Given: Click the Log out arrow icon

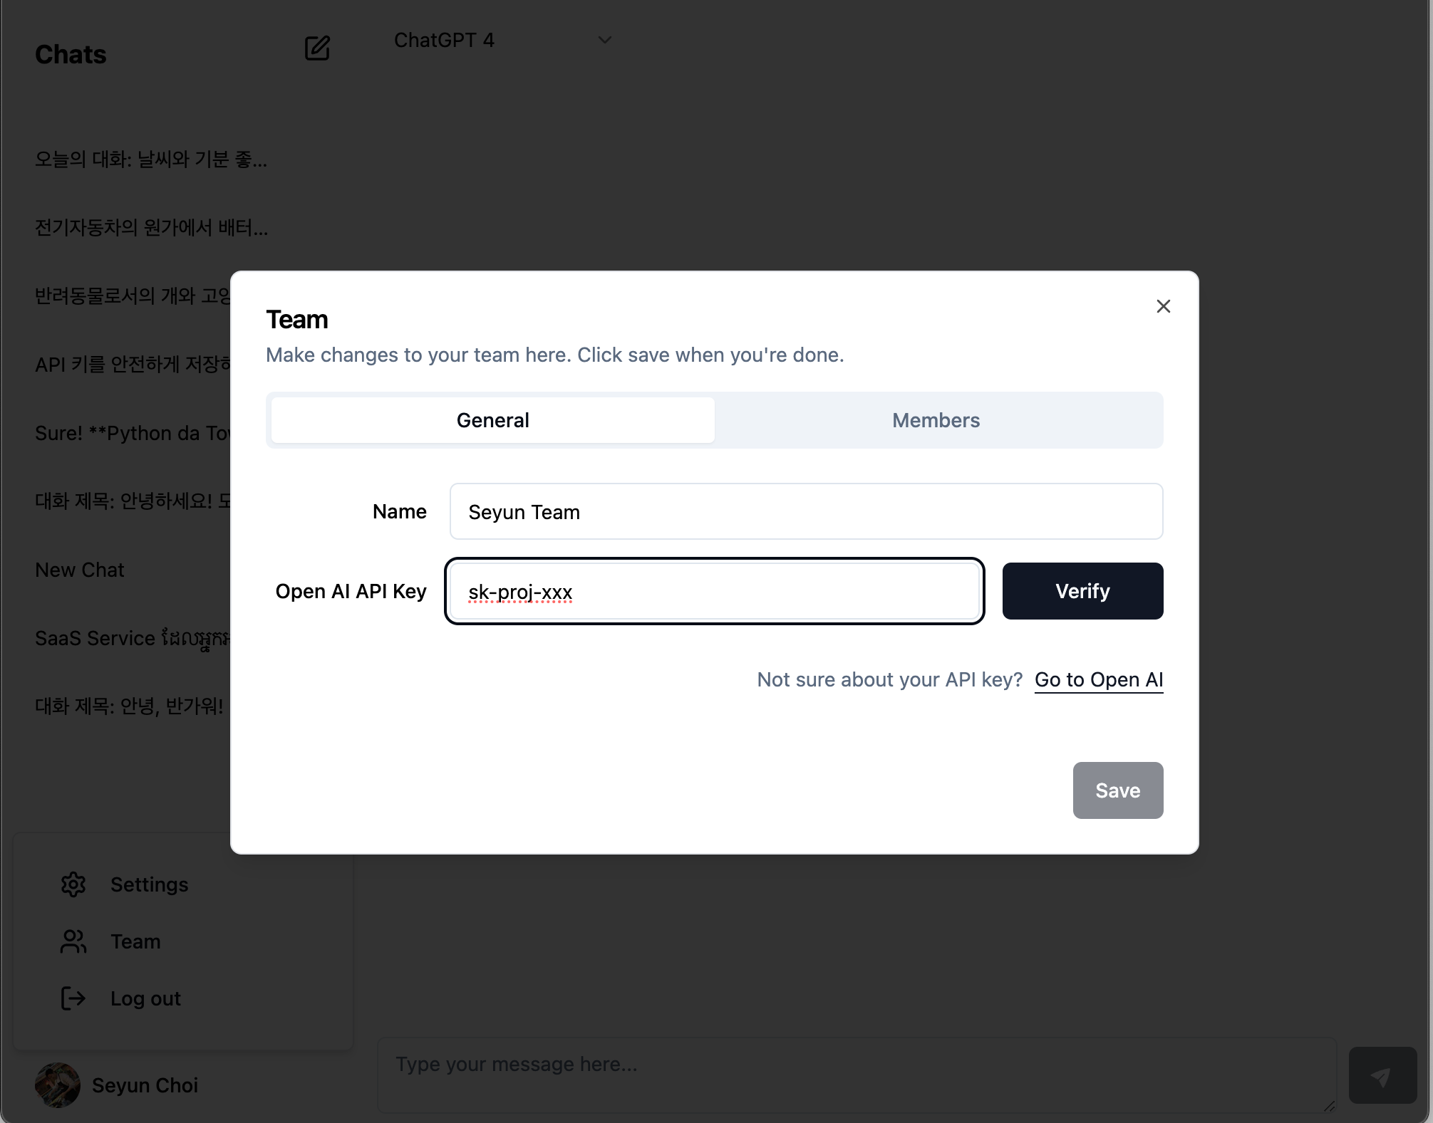Looking at the screenshot, I should click(73, 998).
